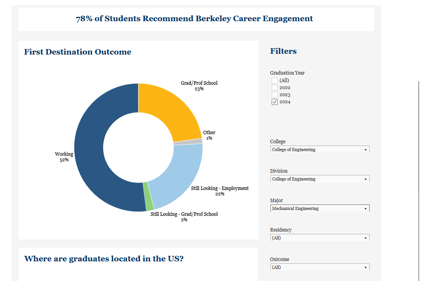Expand the Residency (All) dropdown
Image resolution: width=427 pixels, height=281 pixels.
[315, 237]
